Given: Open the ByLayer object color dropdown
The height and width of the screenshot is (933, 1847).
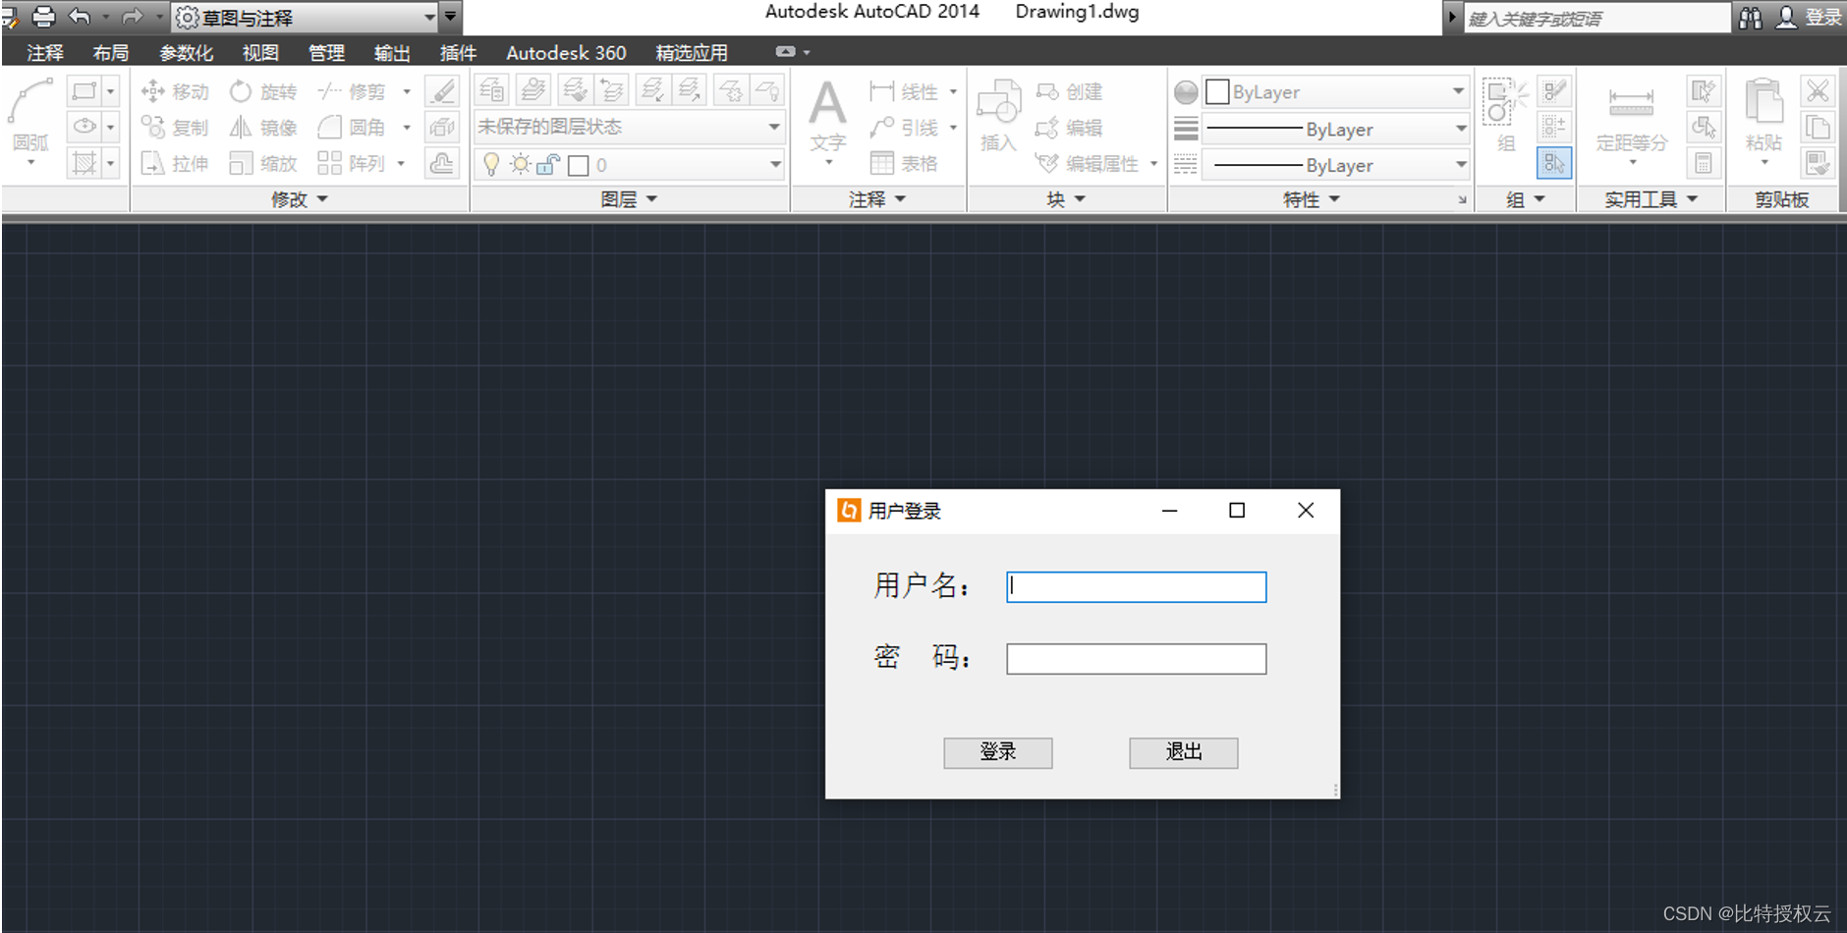Looking at the screenshot, I should tap(1335, 91).
